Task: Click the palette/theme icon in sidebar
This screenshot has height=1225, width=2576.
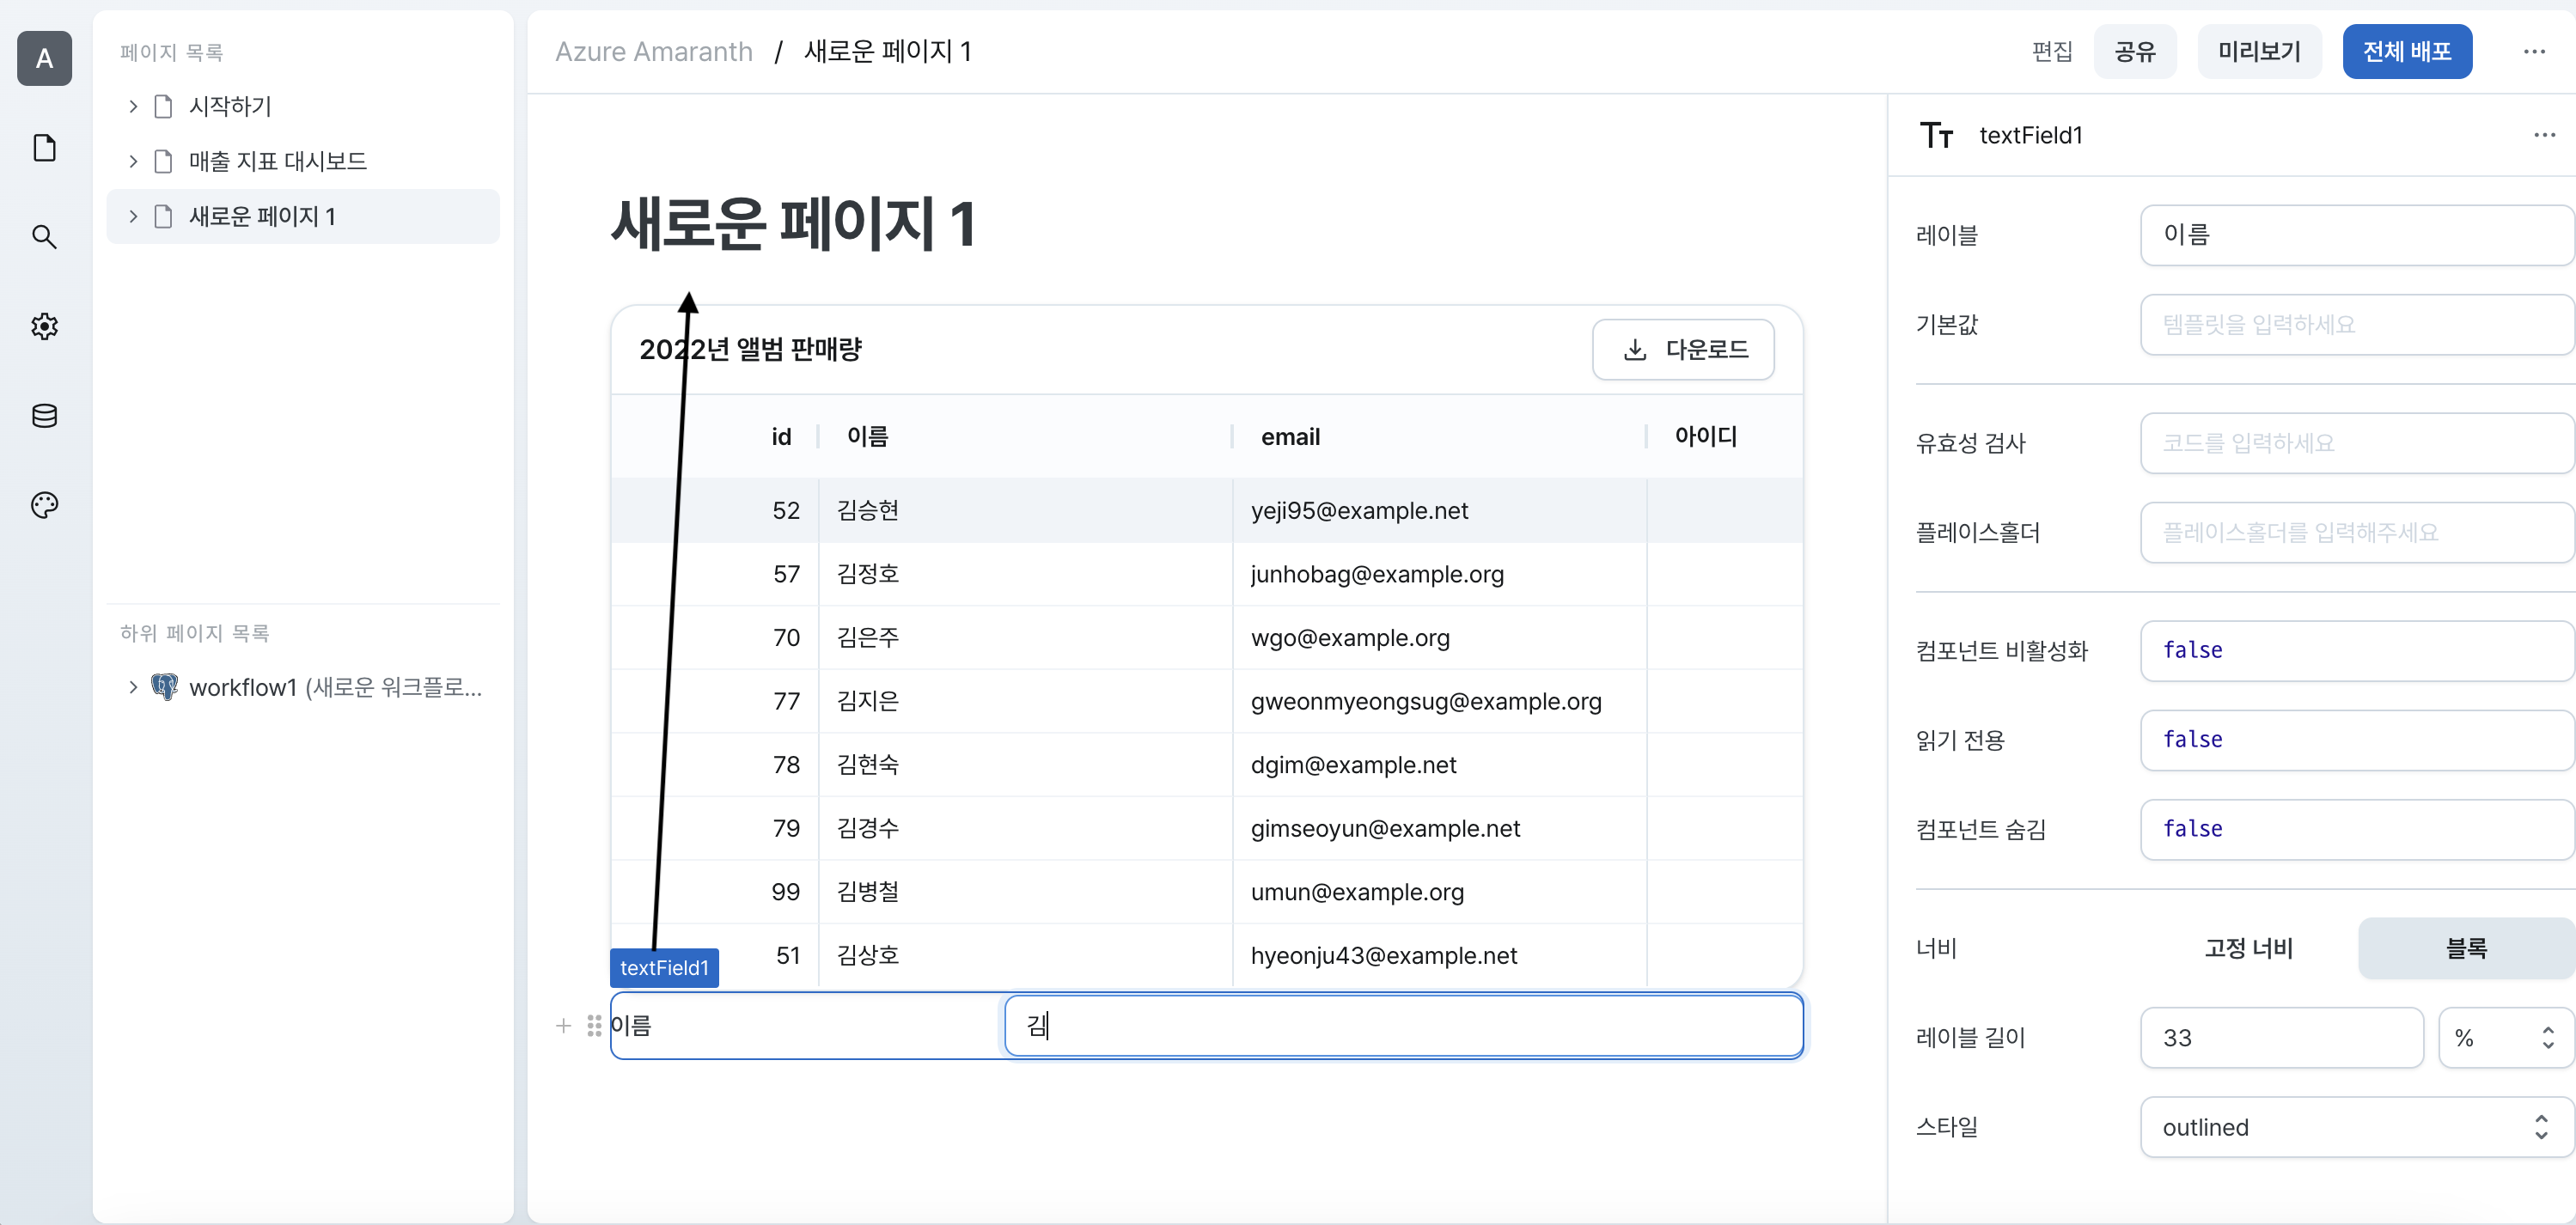Action: click(45, 504)
